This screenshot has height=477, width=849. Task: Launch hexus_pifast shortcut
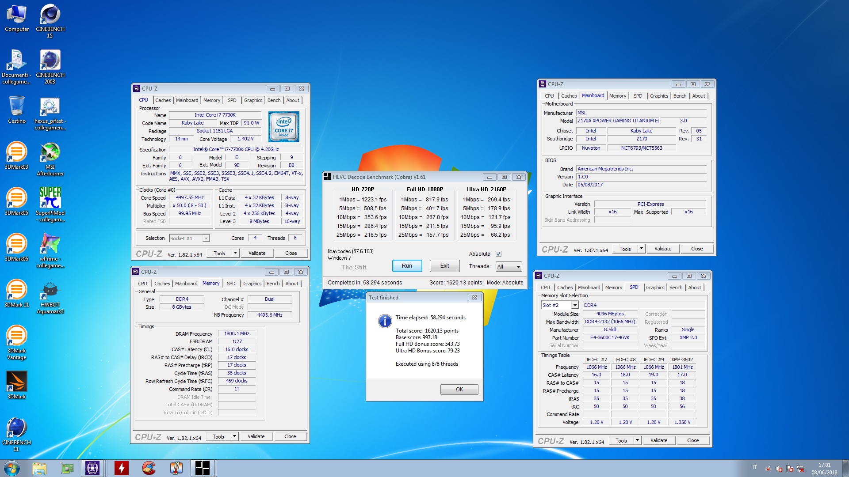click(x=50, y=114)
